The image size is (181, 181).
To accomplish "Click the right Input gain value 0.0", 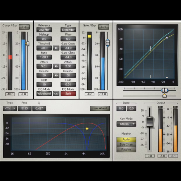I will tap(131, 108).
